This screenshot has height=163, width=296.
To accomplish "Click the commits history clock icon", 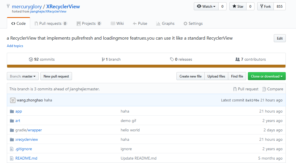I will coord(31,59).
